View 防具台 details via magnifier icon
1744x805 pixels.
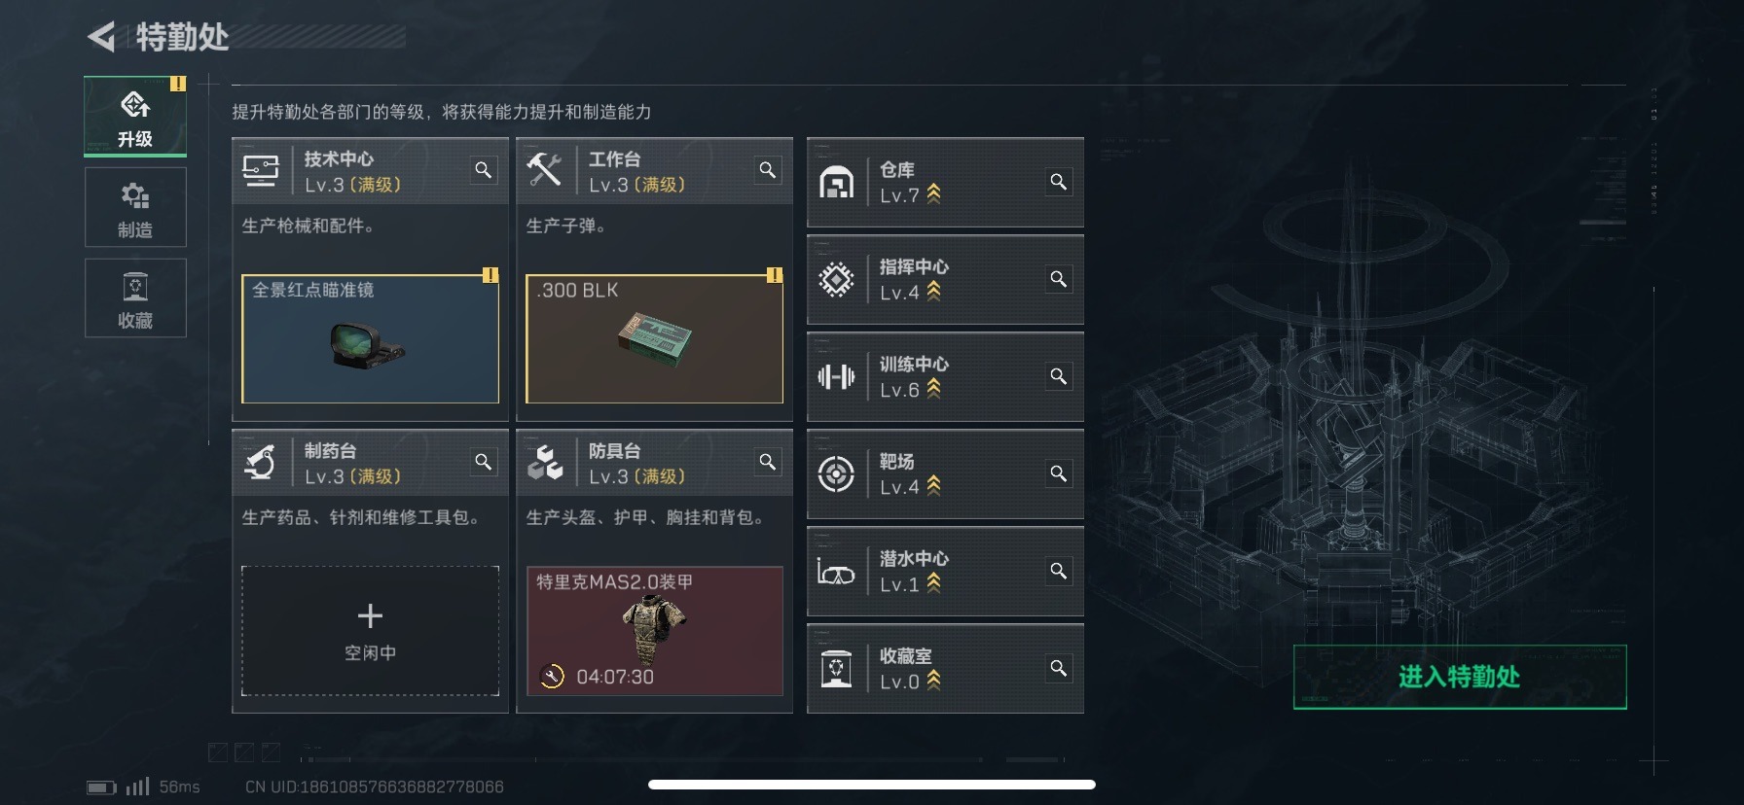[767, 462]
